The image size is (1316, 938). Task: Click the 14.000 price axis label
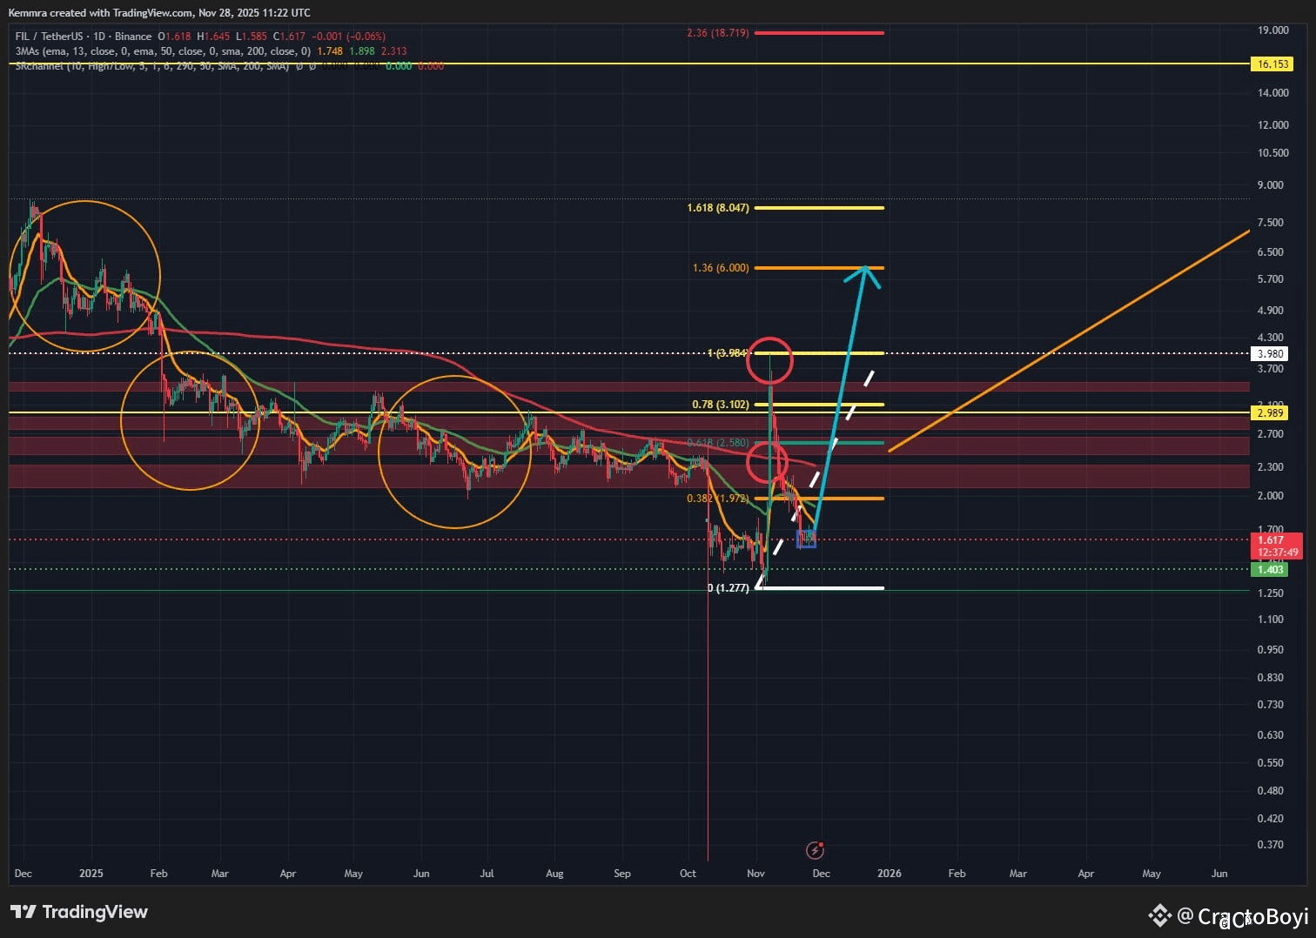pyautogui.click(x=1273, y=93)
